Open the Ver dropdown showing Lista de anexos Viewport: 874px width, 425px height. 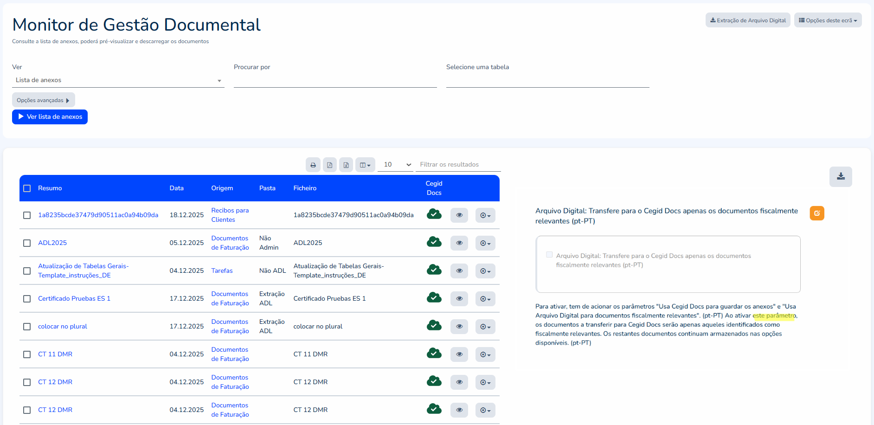[x=118, y=80]
